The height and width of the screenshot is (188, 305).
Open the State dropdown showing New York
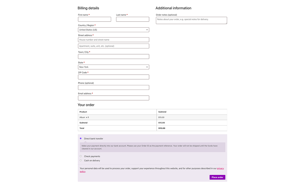[113, 67]
